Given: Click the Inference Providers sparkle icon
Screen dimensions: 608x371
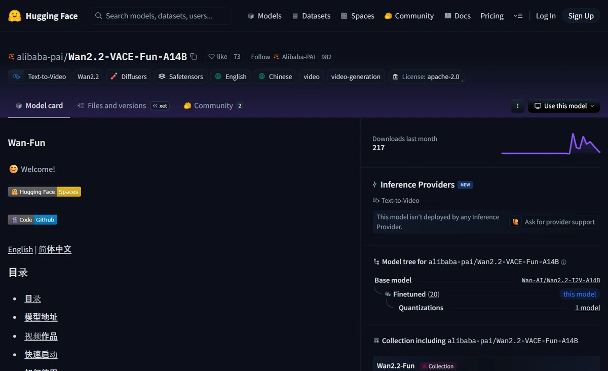Looking at the screenshot, I should tap(375, 184).
